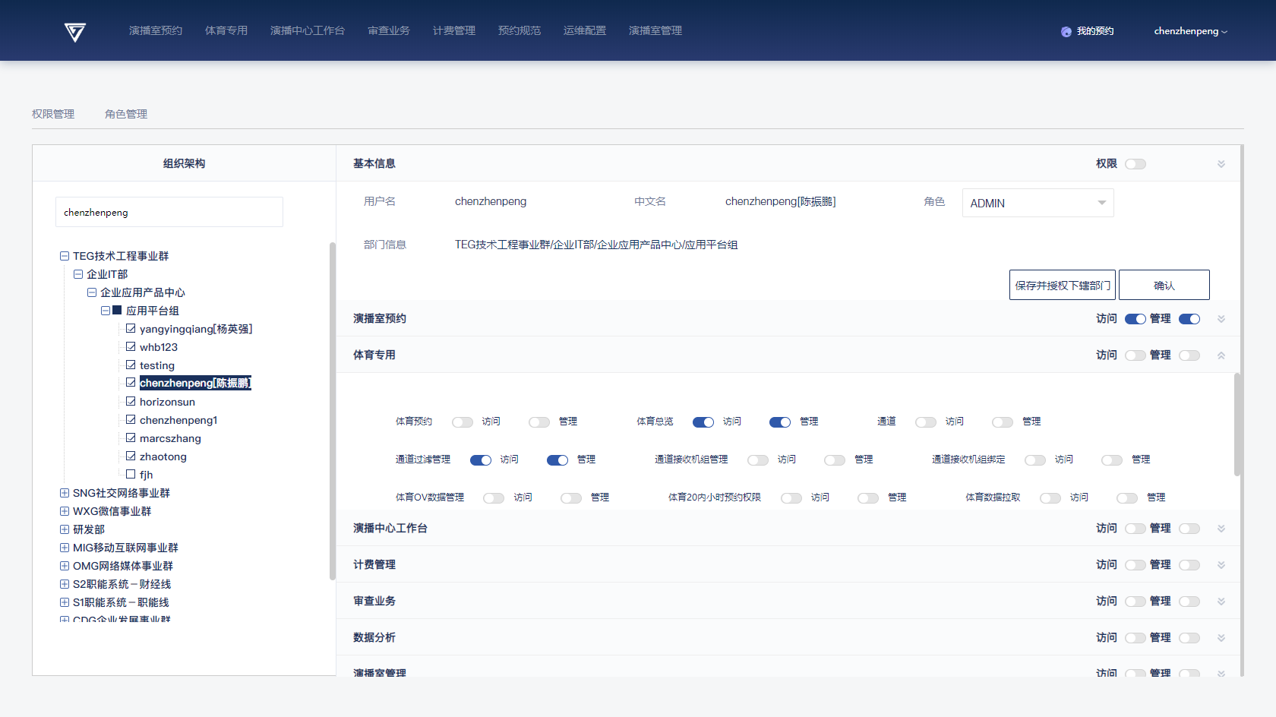
Task: Expand the WXG微信事业群 node
Action: pos(65,511)
